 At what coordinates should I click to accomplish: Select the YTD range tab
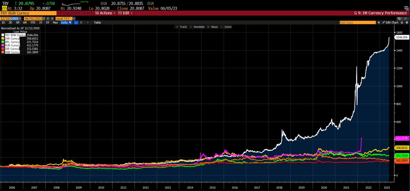click(x=33, y=23)
